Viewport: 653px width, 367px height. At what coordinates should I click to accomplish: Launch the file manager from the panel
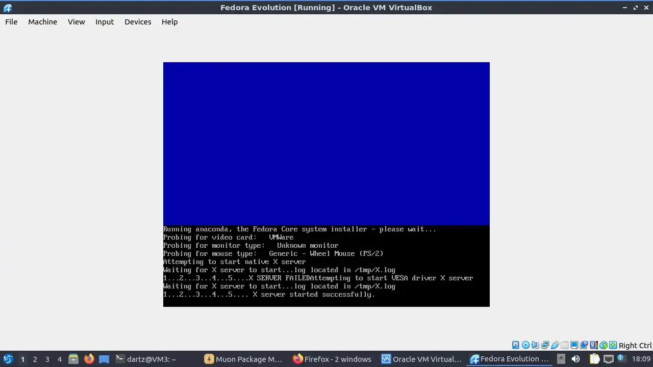pos(73,359)
